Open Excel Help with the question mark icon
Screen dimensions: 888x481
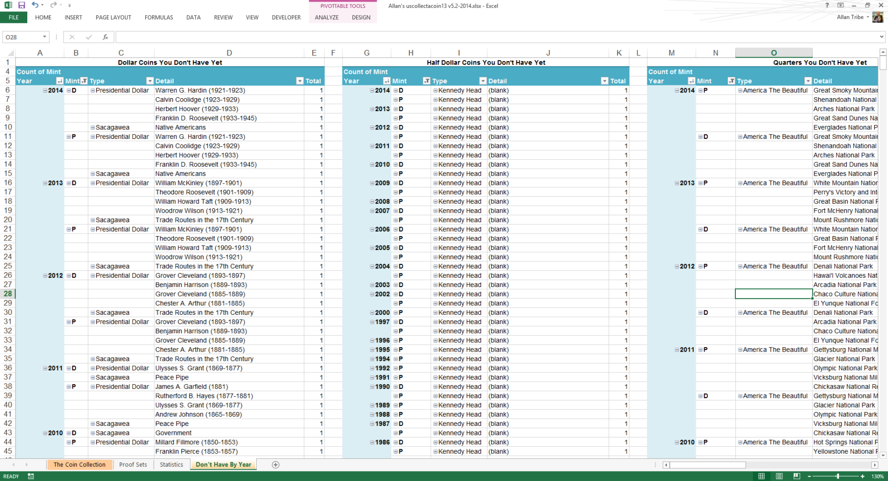[x=827, y=5]
